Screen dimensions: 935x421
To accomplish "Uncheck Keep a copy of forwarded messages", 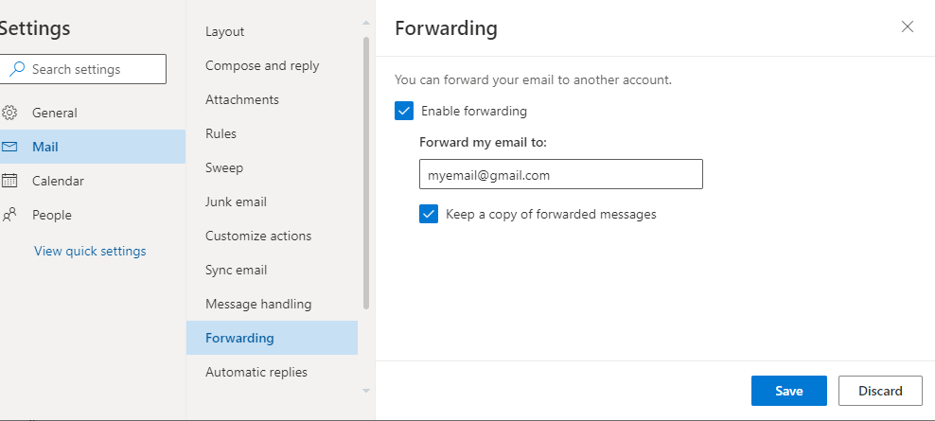I will coord(429,214).
